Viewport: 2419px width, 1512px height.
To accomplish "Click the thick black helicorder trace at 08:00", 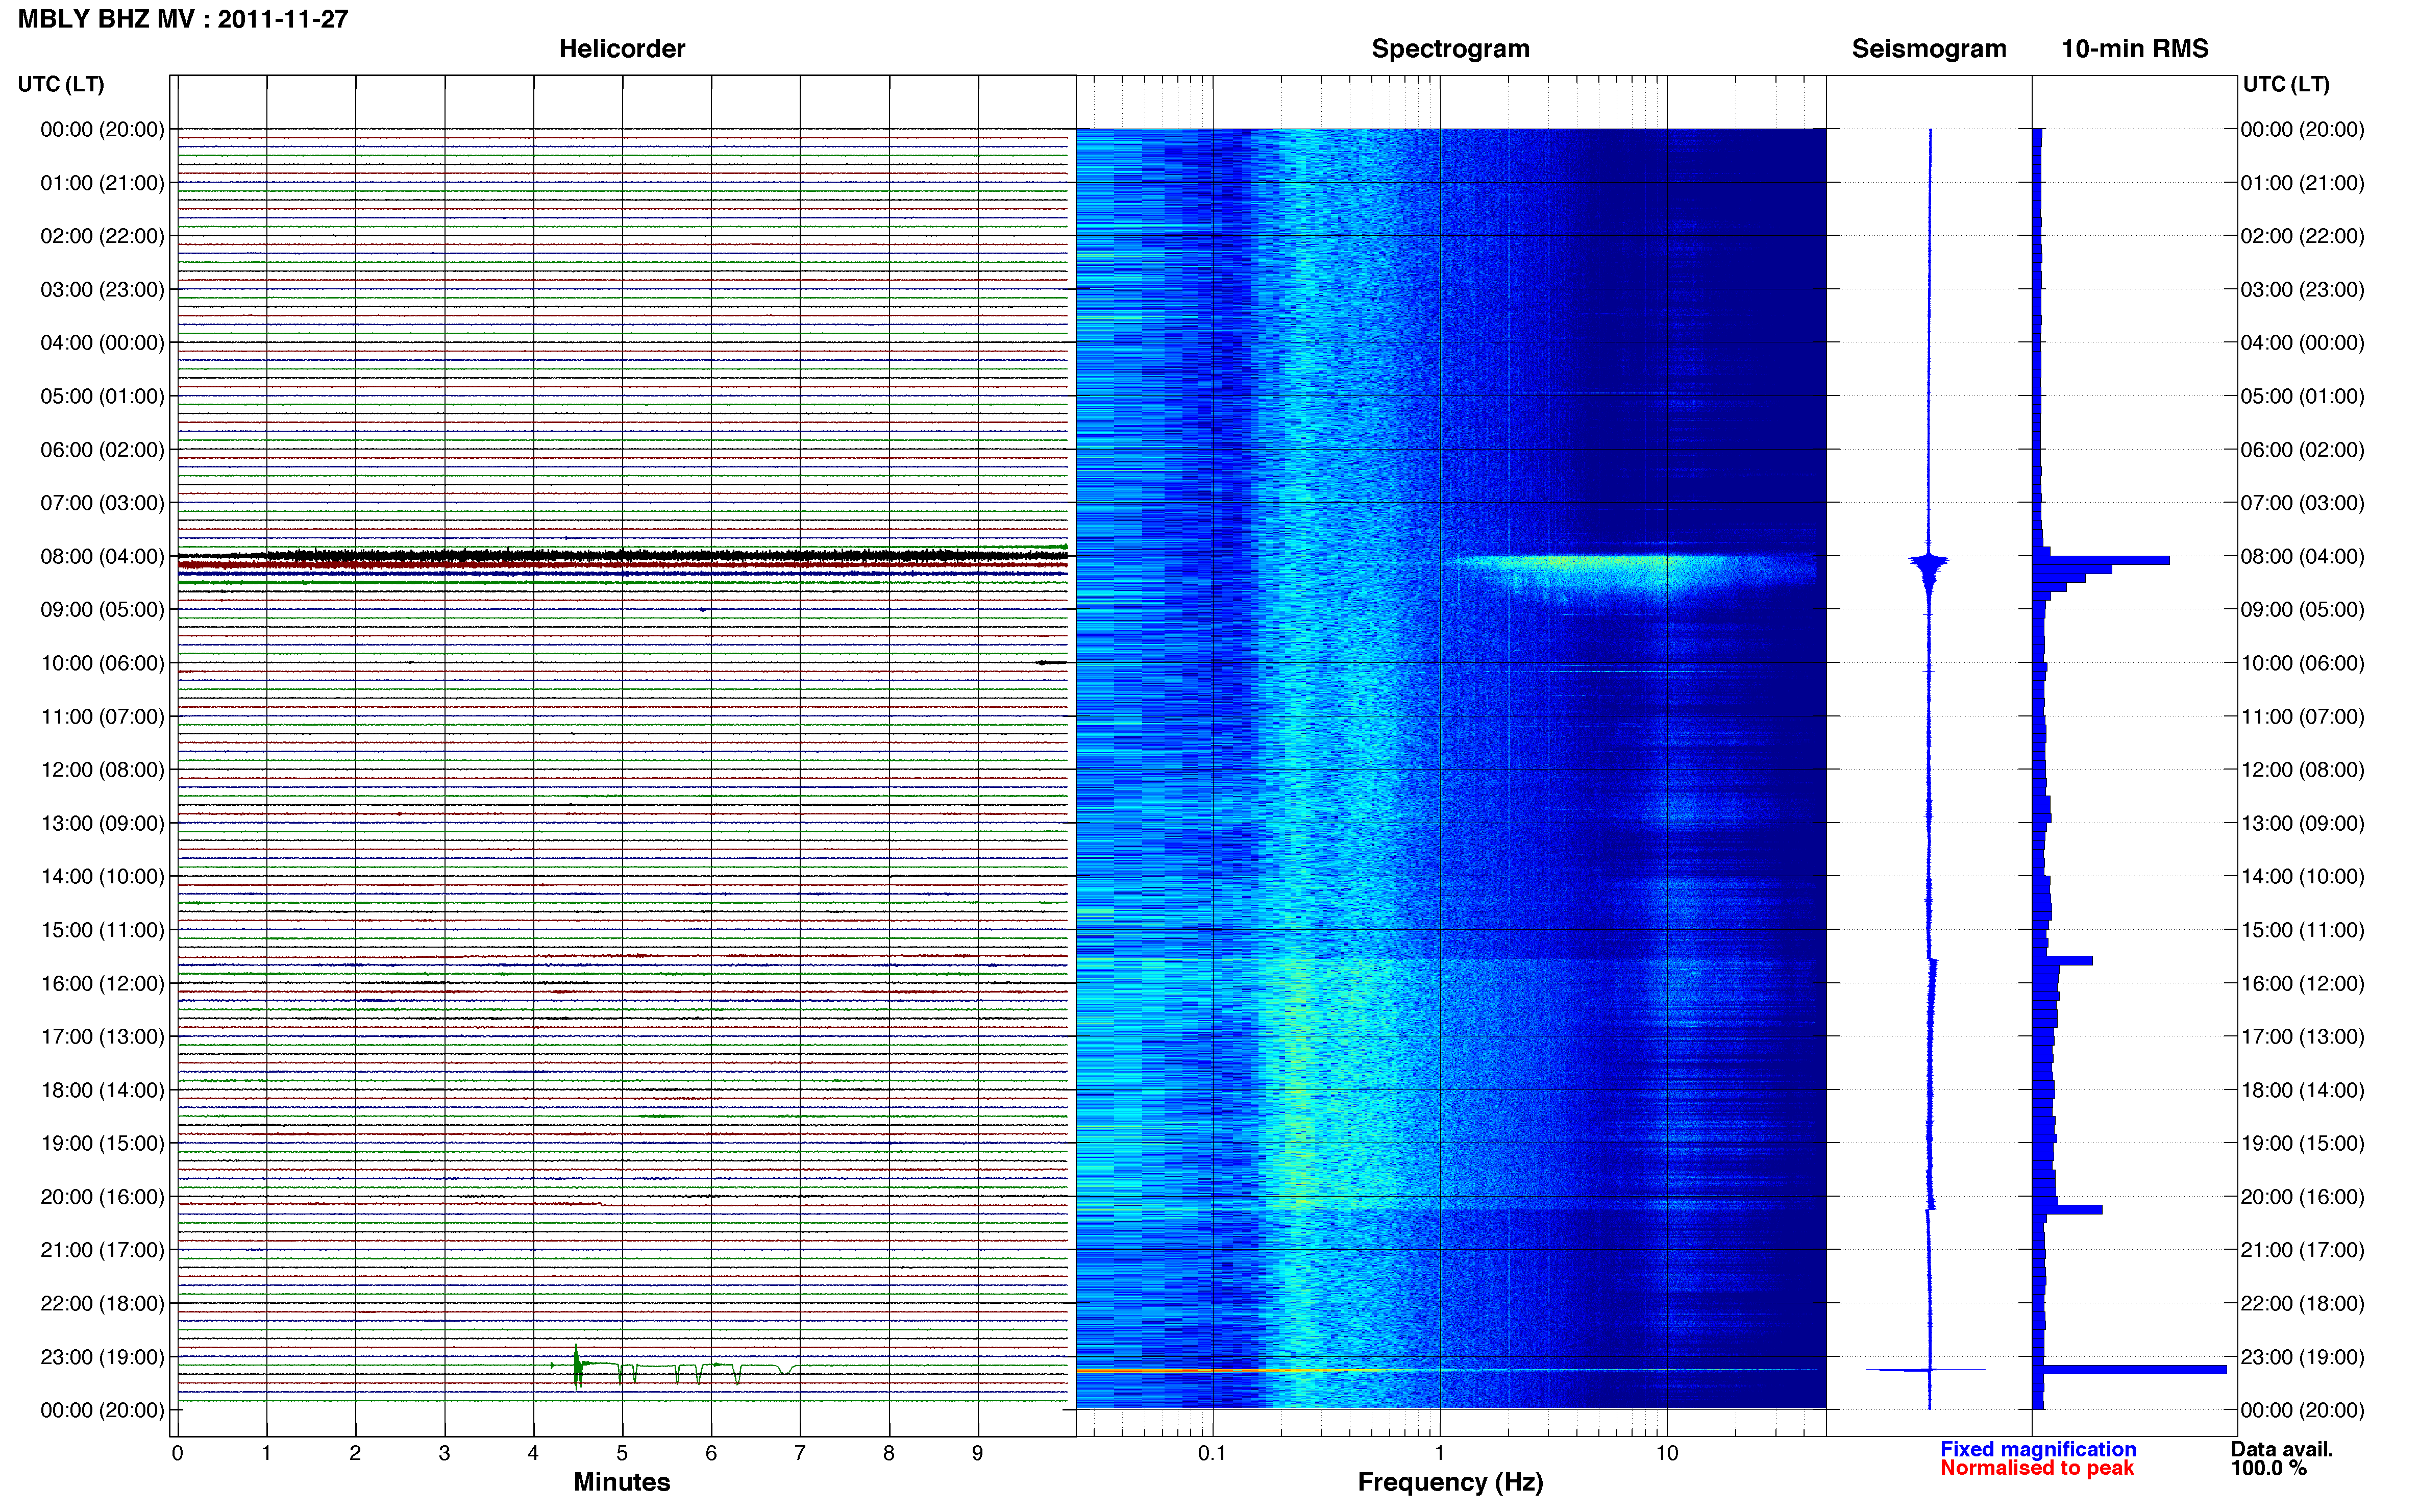I will [622, 555].
